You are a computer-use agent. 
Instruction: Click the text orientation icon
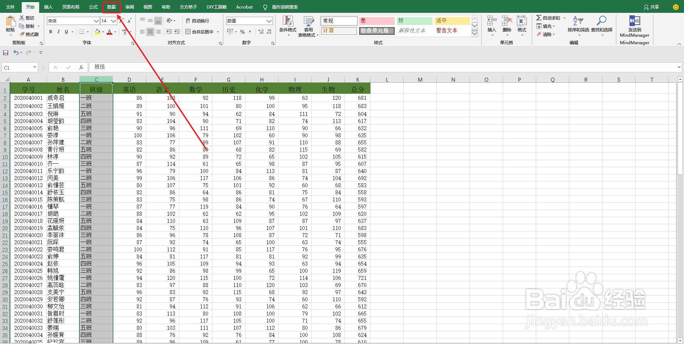click(x=170, y=21)
